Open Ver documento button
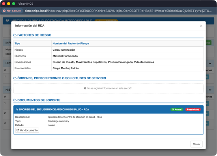This screenshot has width=217, height=156. tap(27, 130)
